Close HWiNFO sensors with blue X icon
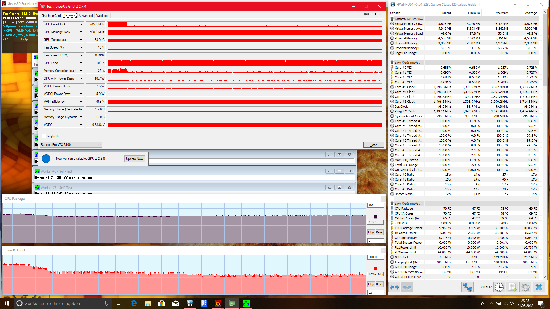The image size is (550, 309). (539, 287)
